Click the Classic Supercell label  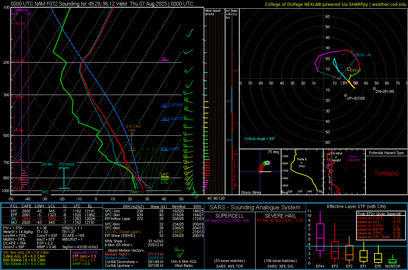tap(353, 158)
